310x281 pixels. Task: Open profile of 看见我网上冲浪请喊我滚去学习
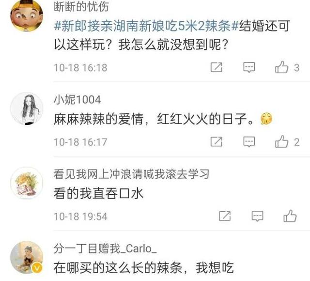tap(131, 174)
